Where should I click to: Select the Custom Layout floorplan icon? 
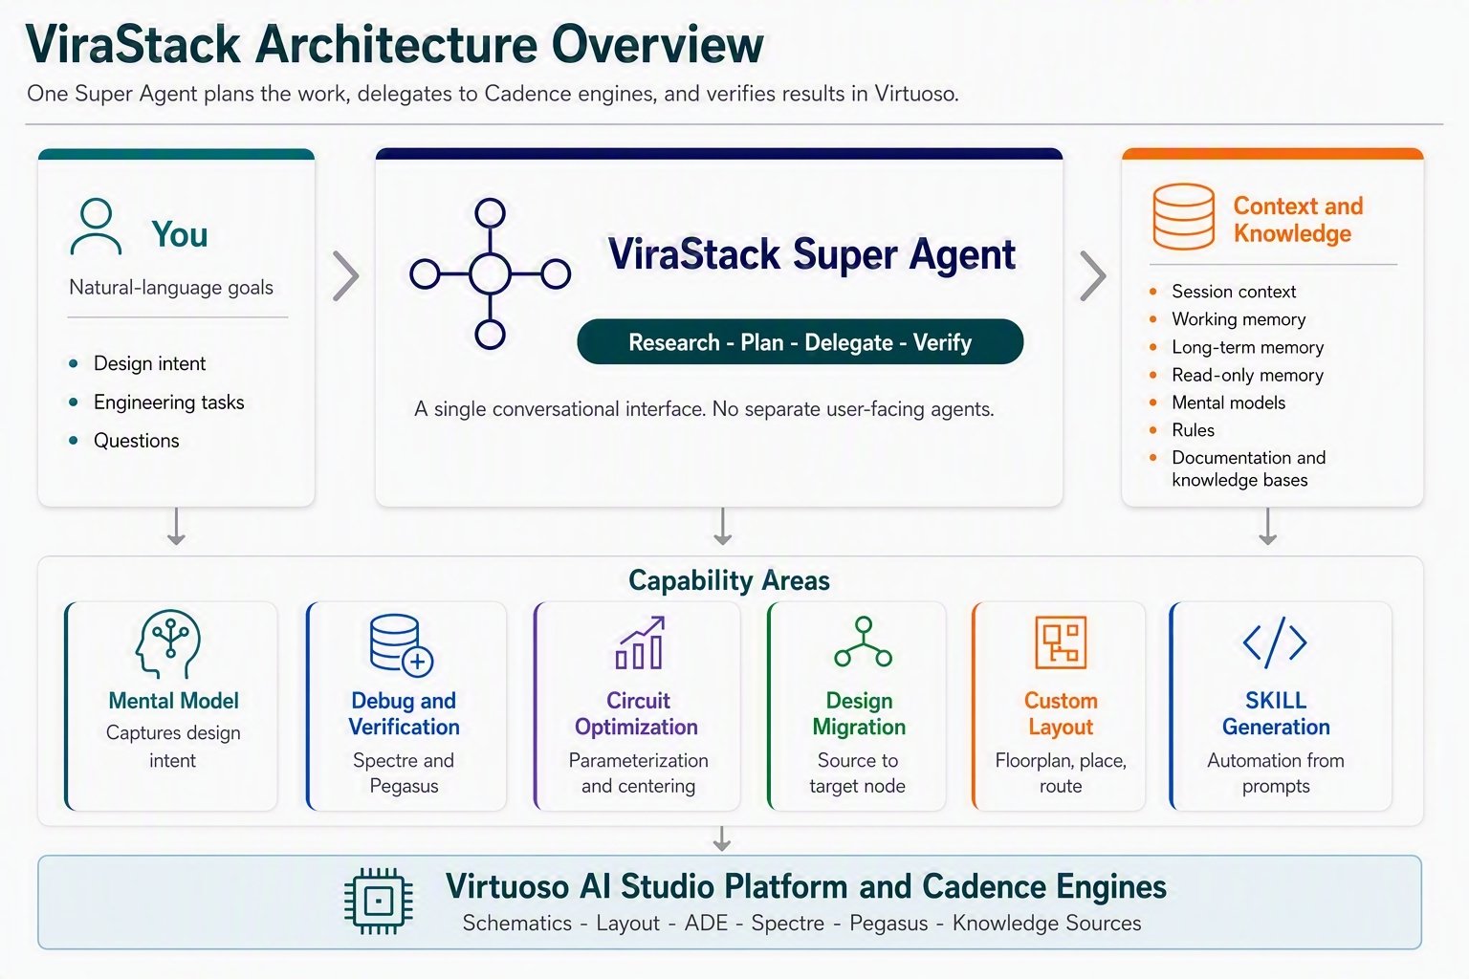1061,642
